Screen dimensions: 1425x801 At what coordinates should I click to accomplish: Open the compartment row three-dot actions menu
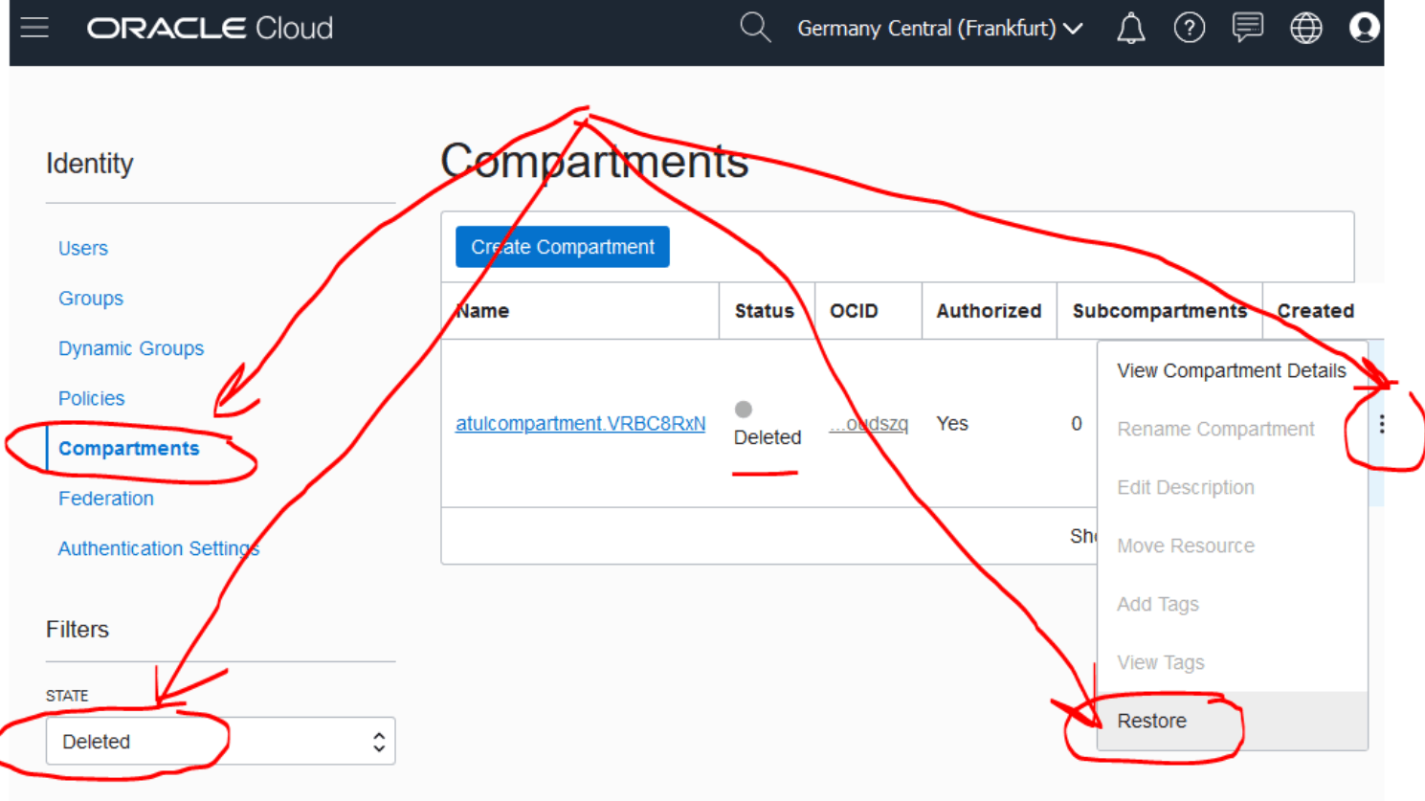[1382, 424]
